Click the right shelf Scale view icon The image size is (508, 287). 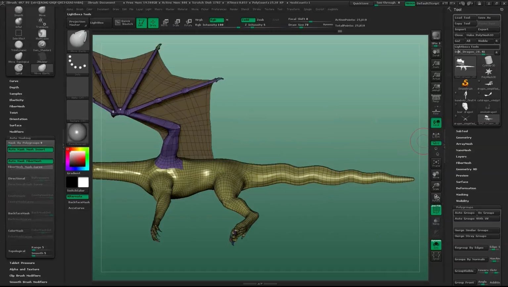coord(436,186)
